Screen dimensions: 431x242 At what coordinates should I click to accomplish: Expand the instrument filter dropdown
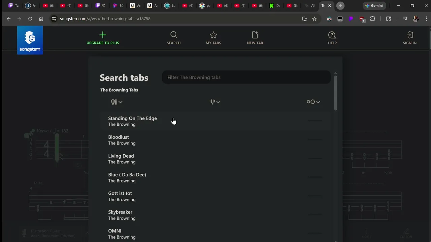pos(117,102)
